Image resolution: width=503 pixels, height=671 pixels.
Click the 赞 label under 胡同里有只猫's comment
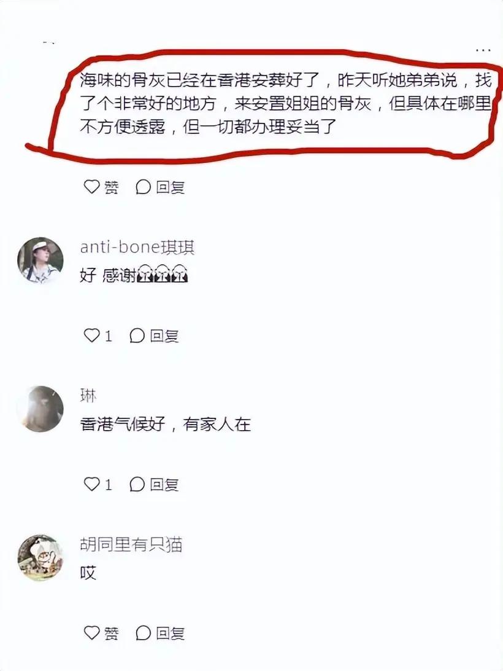tap(112, 633)
